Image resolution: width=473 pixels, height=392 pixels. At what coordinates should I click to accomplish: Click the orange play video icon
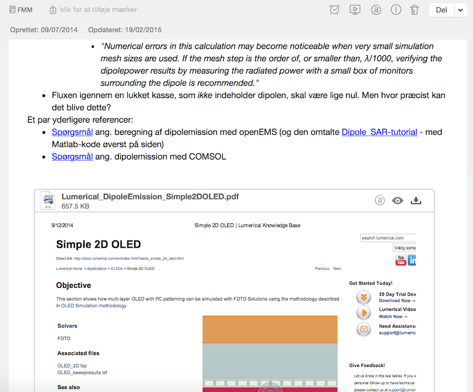coord(364,313)
